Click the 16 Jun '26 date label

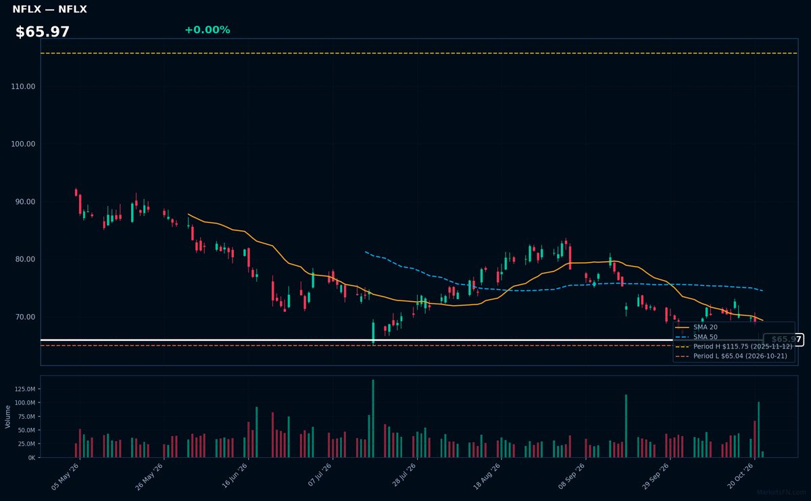pyautogui.click(x=234, y=477)
